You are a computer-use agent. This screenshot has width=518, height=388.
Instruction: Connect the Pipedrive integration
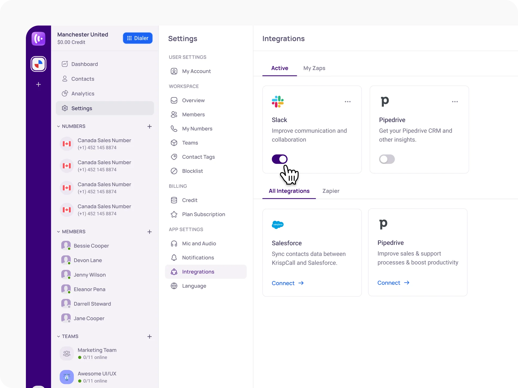pyautogui.click(x=393, y=283)
